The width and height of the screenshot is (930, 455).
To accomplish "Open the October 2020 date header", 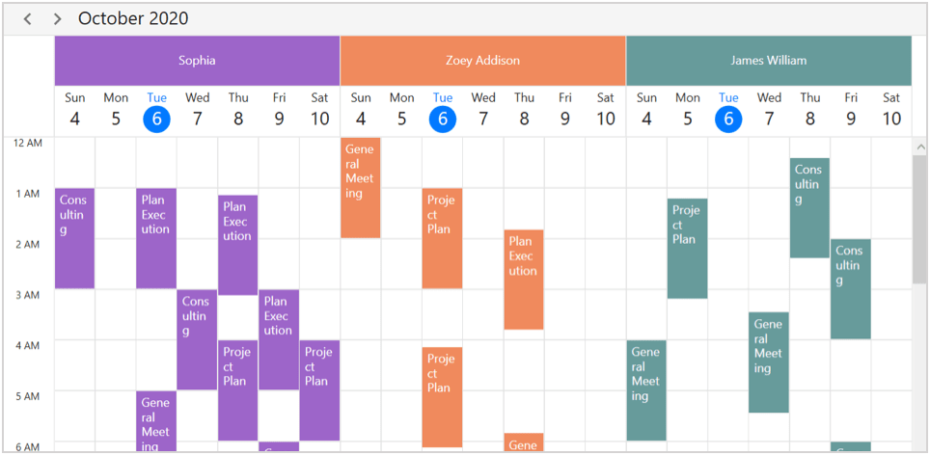I will click(133, 19).
